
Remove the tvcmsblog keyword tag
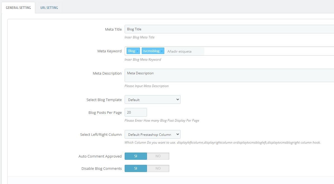point(162,51)
